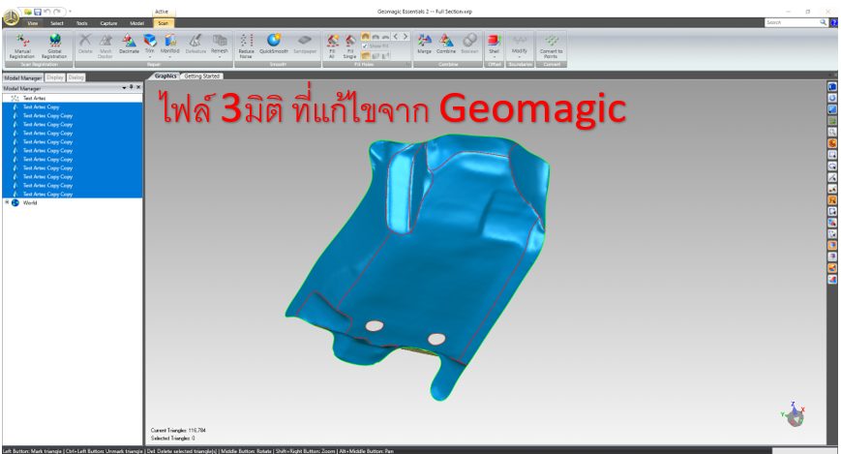Viewport: 841px width, 454px height.
Task: Switch to the Model ribbon tab
Action: tap(136, 23)
